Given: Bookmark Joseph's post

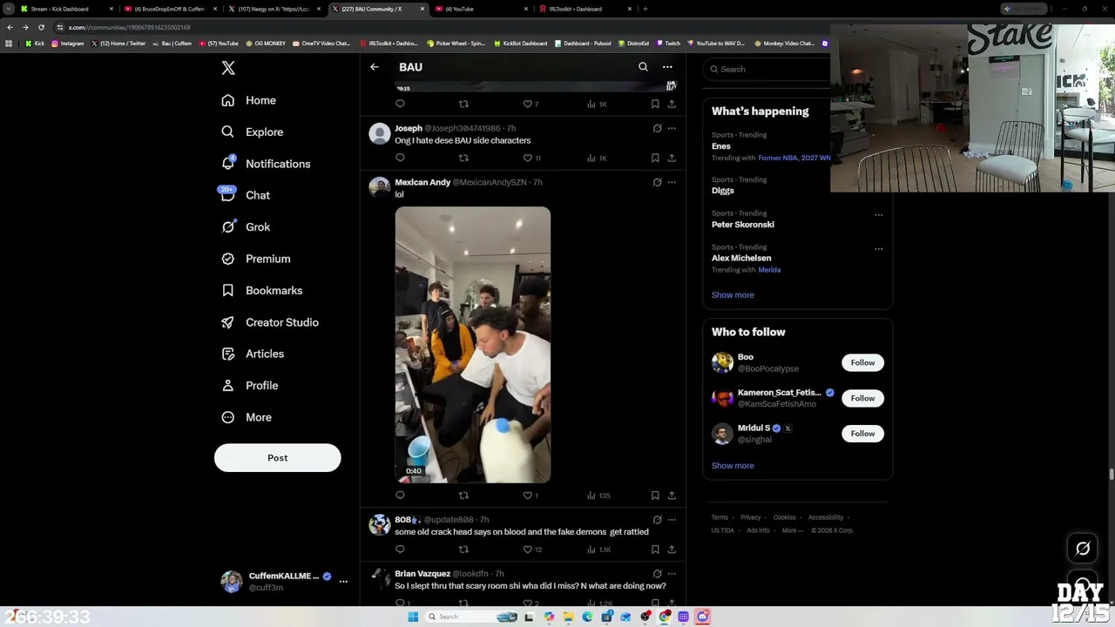Looking at the screenshot, I should tap(655, 158).
